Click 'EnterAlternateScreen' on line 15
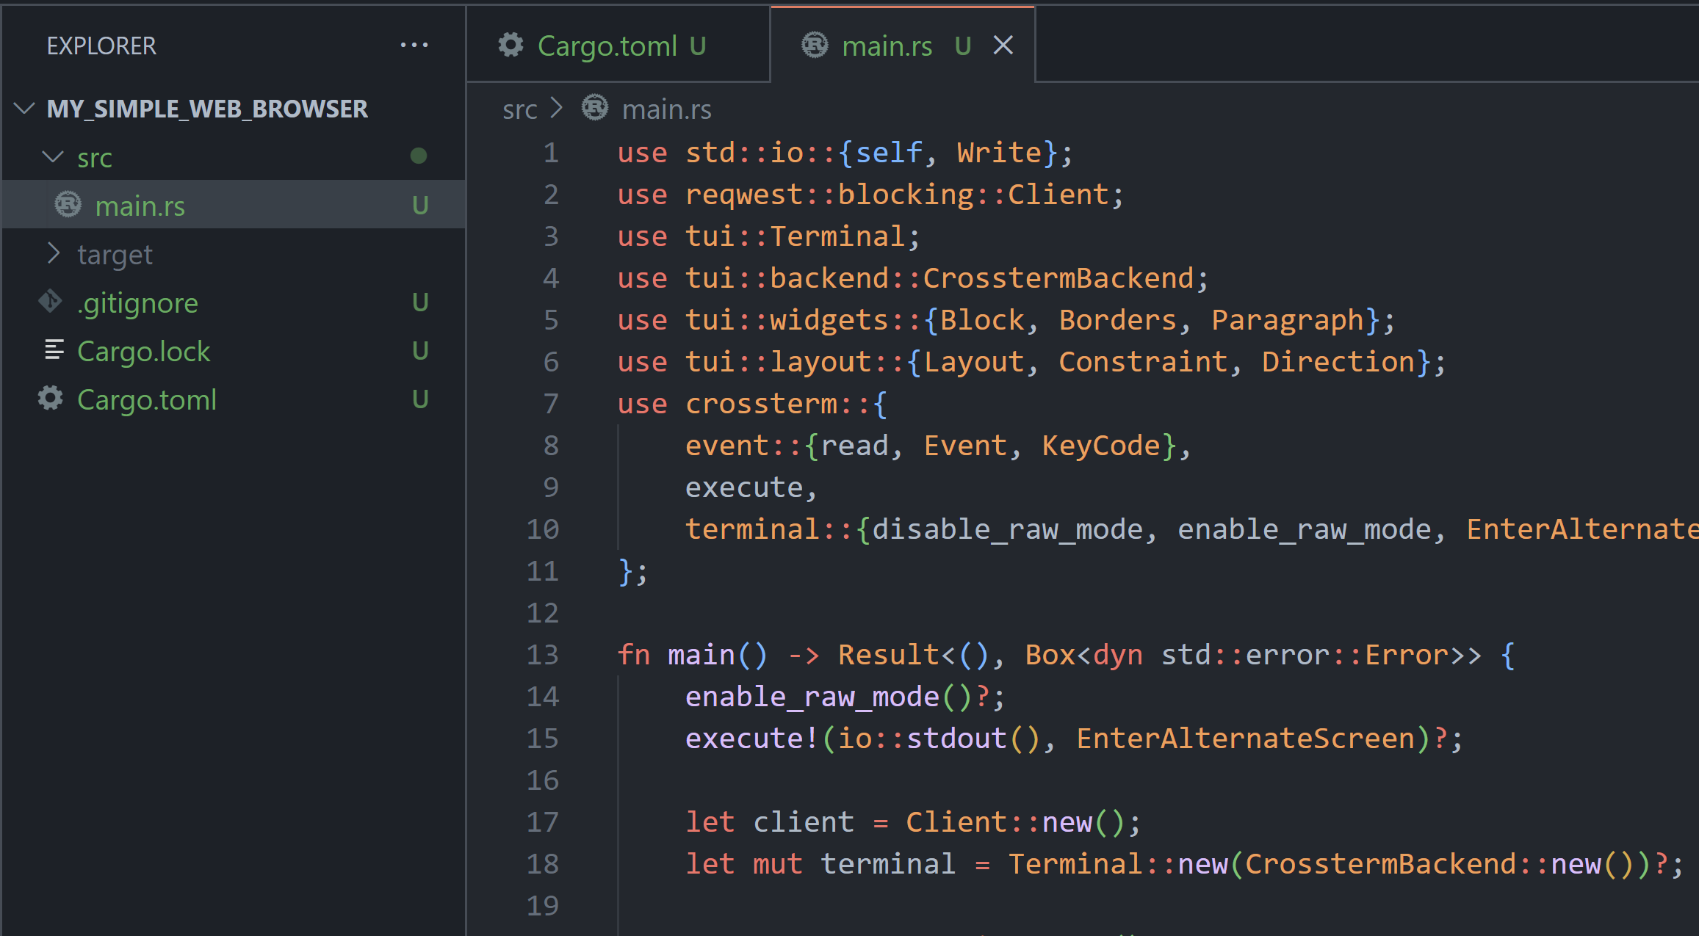The width and height of the screenshot is (1699, 936). pos(1245,739)
